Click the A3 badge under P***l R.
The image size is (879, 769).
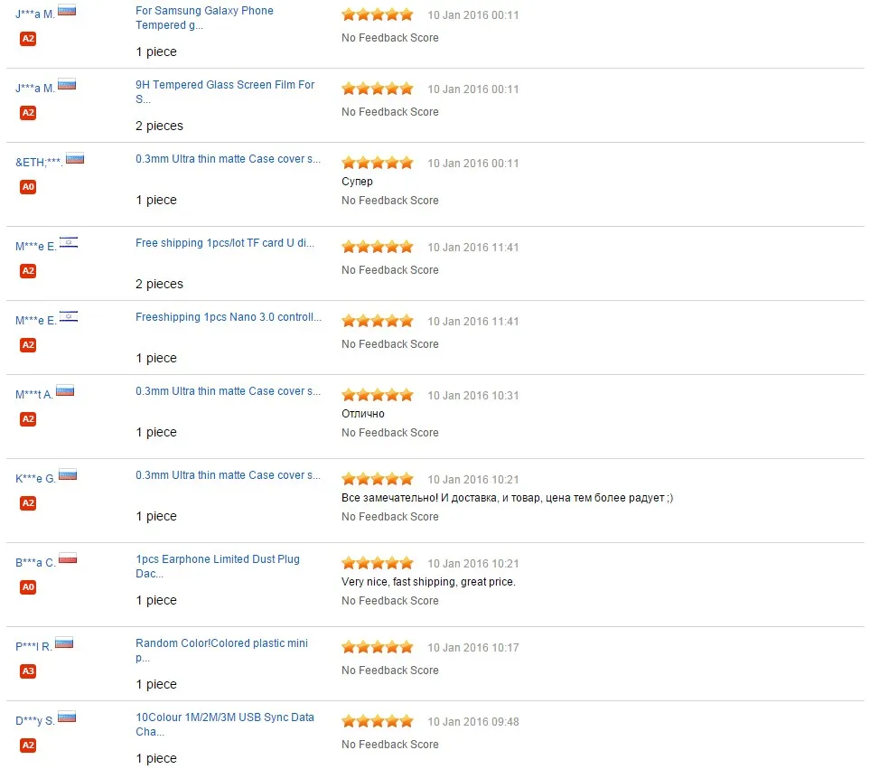tap(28, 671)
